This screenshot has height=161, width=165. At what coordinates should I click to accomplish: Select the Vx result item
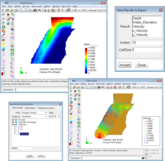[x=21, y=127]
